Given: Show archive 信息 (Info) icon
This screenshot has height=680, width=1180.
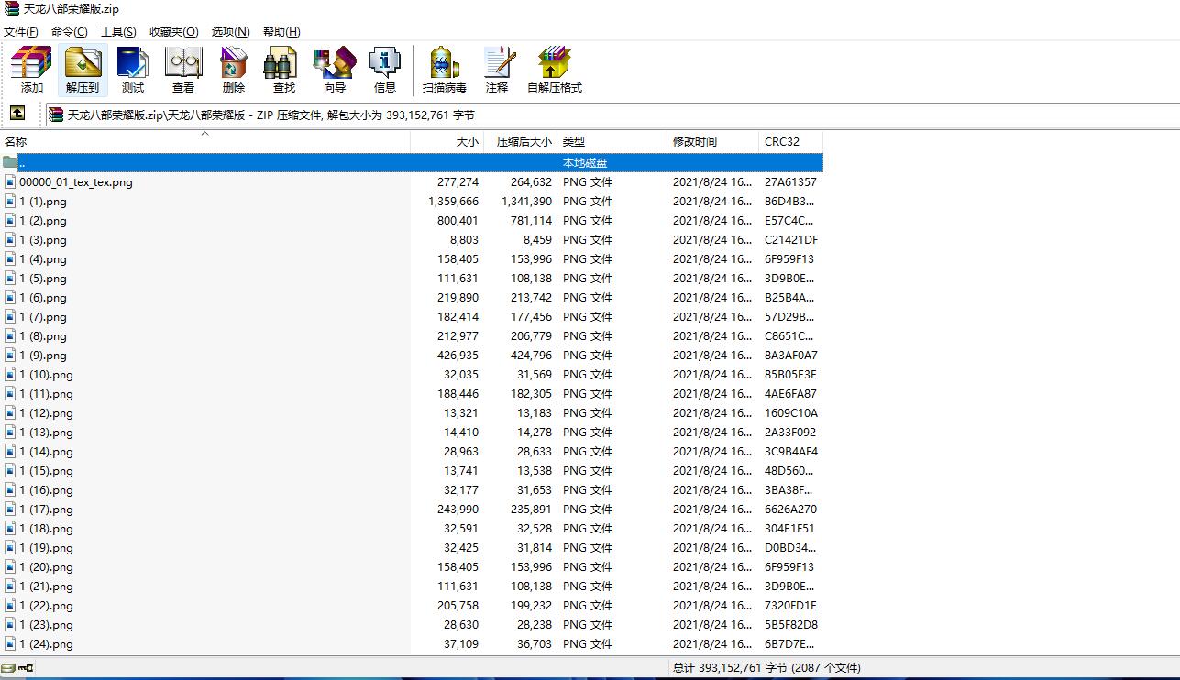Looking at the screenshot, I should click(x=385, y=70).
